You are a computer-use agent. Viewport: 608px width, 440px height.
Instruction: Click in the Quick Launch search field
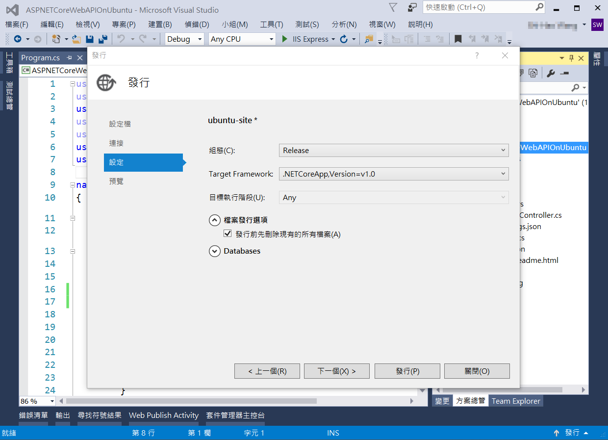(x=479, y=7)
